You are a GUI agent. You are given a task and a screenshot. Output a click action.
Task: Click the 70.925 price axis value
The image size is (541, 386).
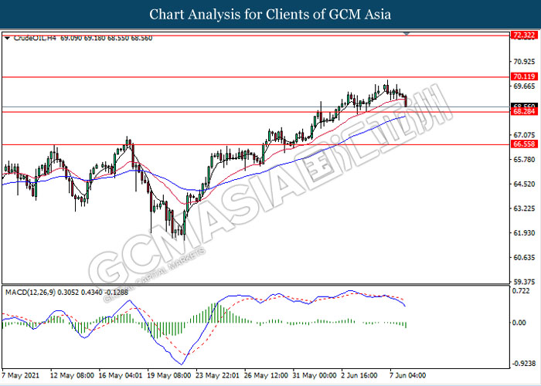pyautogui.click(x=524, y=62)
